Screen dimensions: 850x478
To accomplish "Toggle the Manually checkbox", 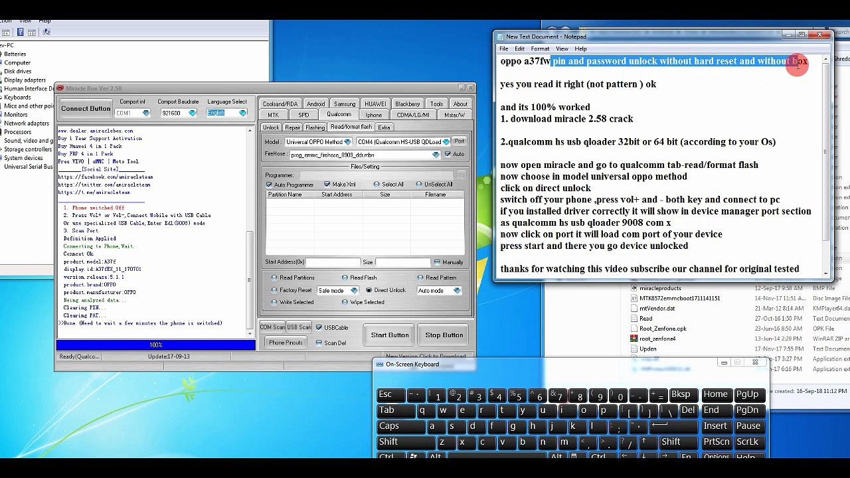I will [436, 262].
